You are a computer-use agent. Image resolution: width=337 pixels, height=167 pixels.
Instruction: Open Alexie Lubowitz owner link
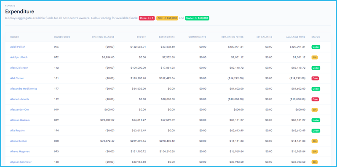coord(19,99)
